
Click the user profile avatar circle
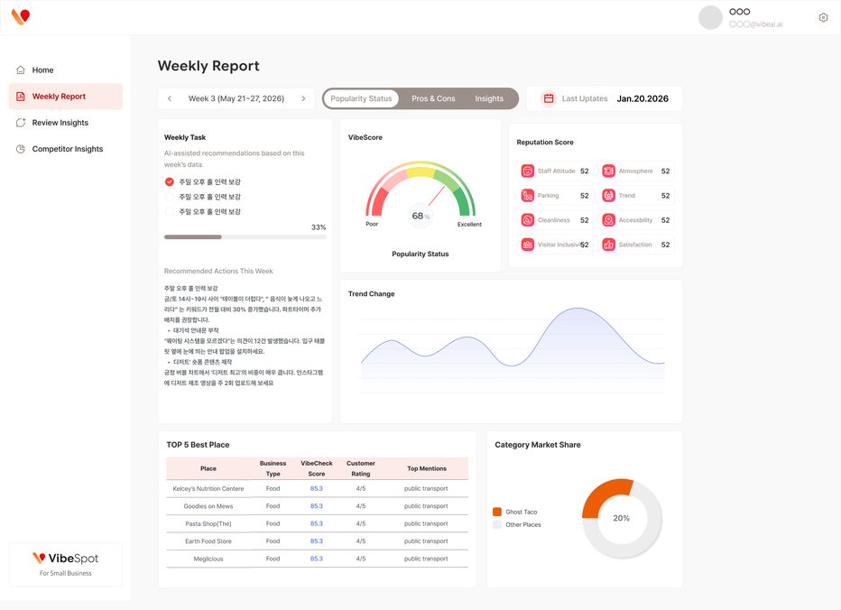(710, 18)
